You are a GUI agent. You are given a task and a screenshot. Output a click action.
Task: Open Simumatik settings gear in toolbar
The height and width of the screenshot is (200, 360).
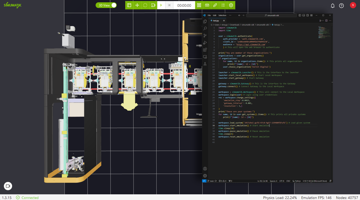[x=231, y=5]
